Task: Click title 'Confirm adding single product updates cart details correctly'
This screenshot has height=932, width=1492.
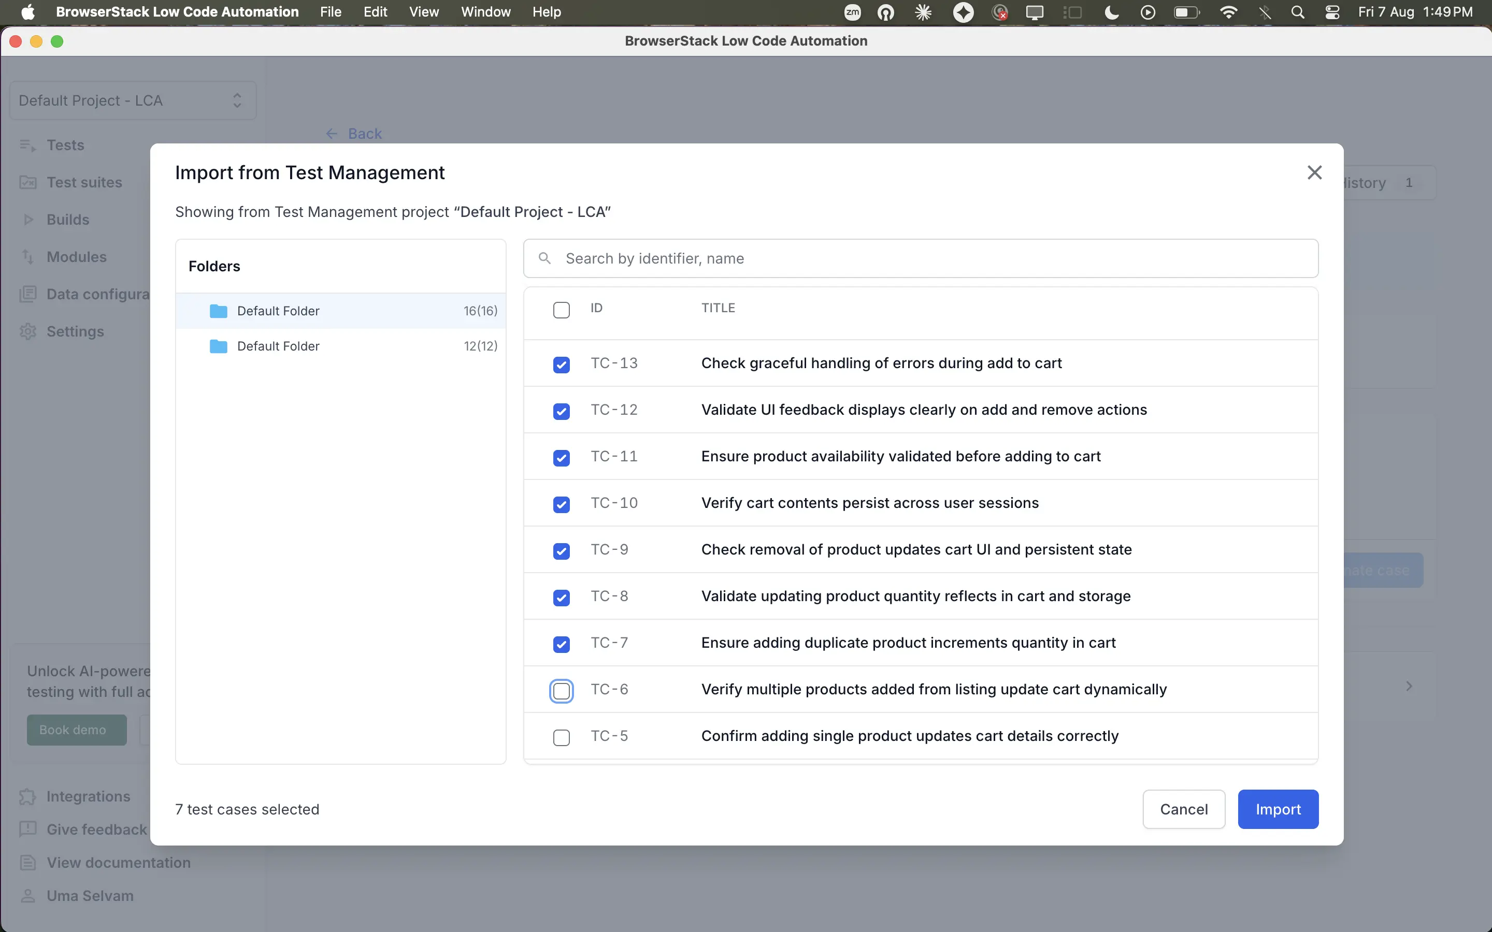Action: click(x=910, y=736)
